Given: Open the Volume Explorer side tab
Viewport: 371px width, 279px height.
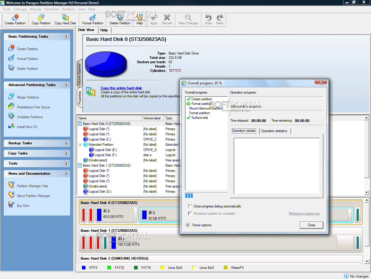Looking at the screenshot, I should tap(79, 74).
